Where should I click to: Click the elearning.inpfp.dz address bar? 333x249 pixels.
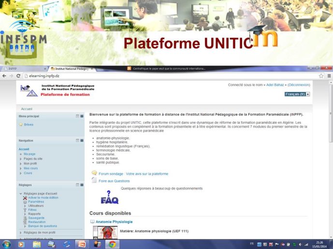click(x=170, y=76)
